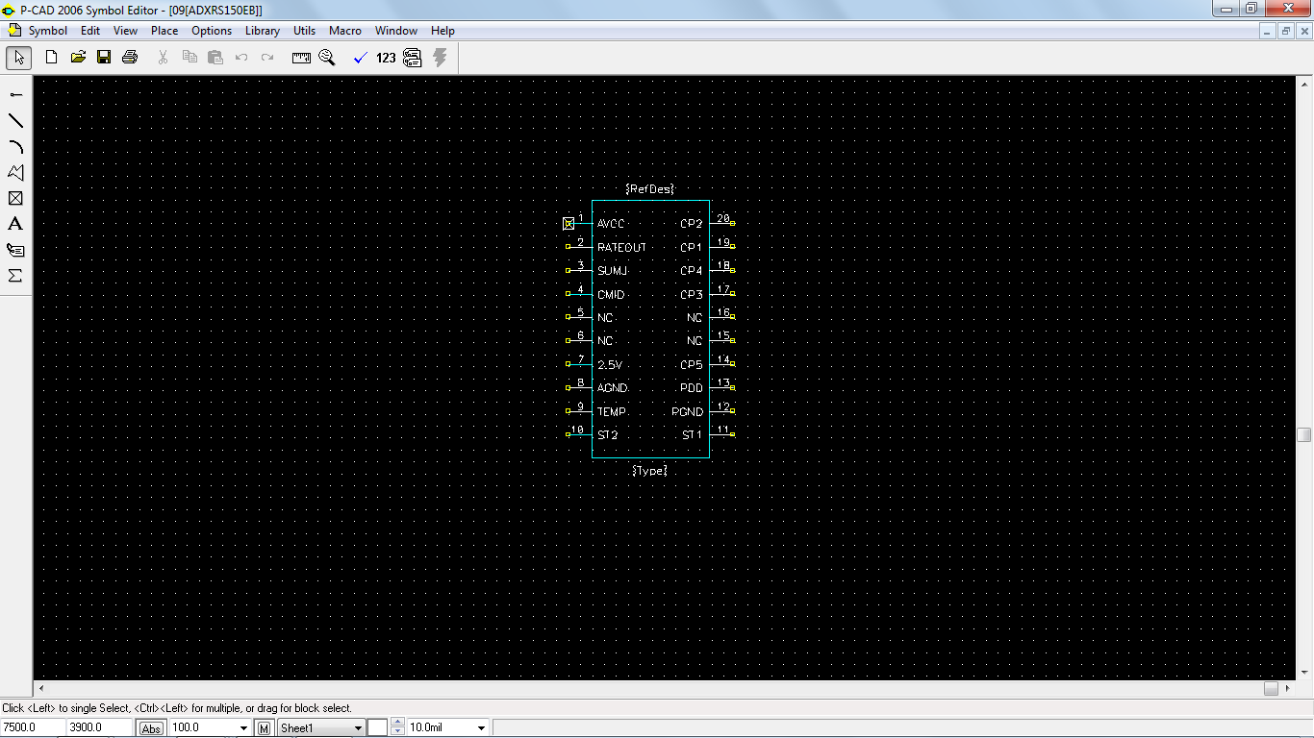Cut the selected objects
Viewport: 1314px width, 738px height.
pos(164,58)
